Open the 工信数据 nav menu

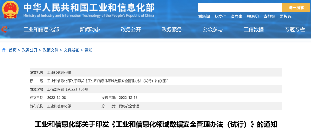coord(254,30)
